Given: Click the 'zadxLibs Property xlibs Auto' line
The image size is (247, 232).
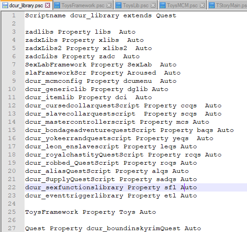Looking at the screenshot, I should pos(85,40).
